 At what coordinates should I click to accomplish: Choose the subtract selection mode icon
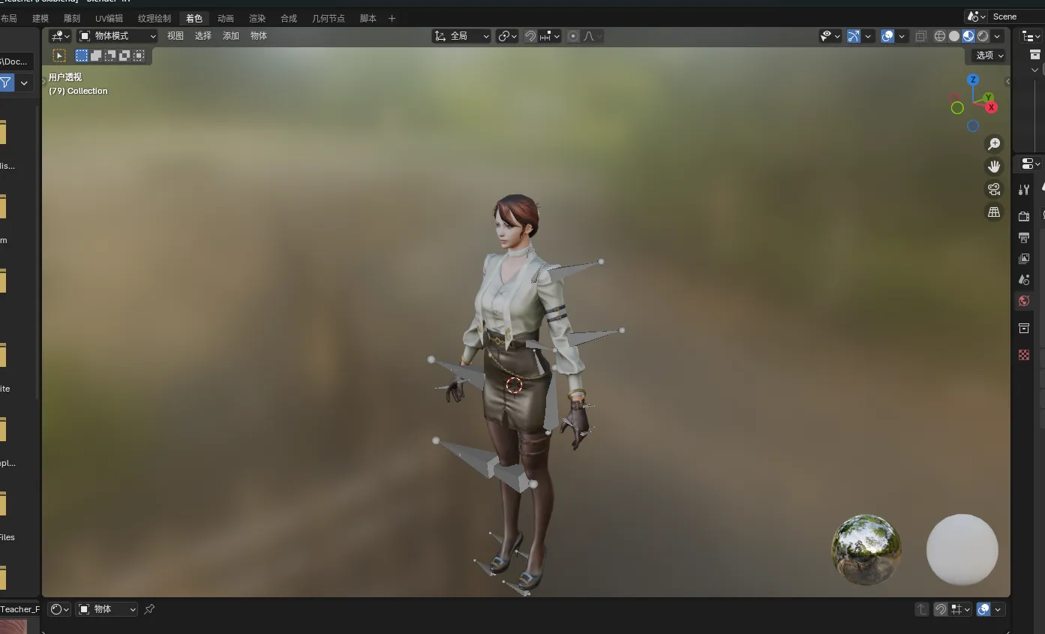110,56
